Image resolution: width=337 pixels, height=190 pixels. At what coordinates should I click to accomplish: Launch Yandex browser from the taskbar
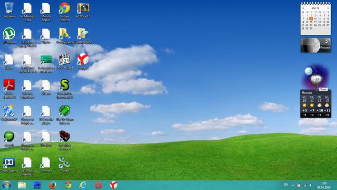[114, 185]
